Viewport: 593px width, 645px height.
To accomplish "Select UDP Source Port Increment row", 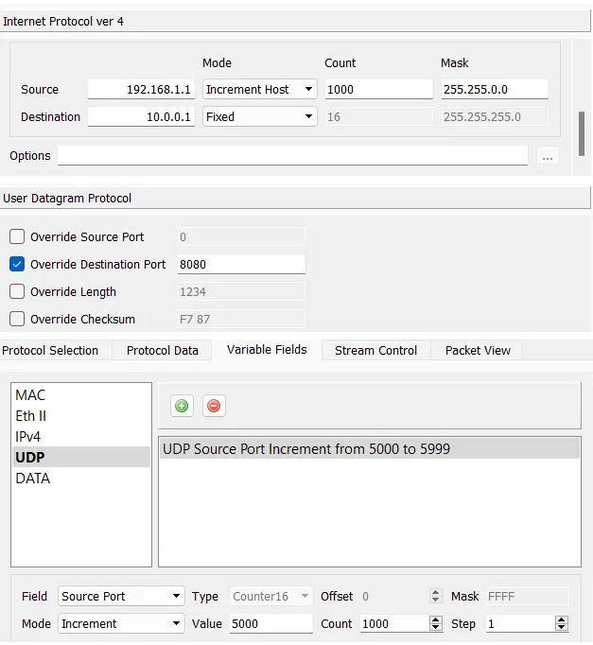I will (x=370, y=449).
